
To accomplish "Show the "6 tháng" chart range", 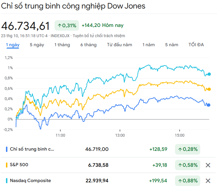I will pyautogui.click(x=88, y=45).
